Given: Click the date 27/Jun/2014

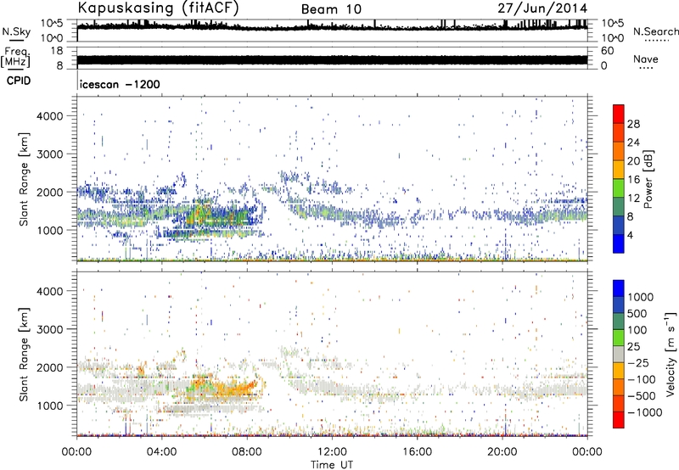Looking at the screenshot, I should click(x=542, y=8).
